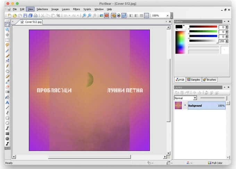The height and width of the screenshot is (169, 236).
Task: Click the Background layer thumbnail
Action: pyautogui.click(x=178, y=105)
